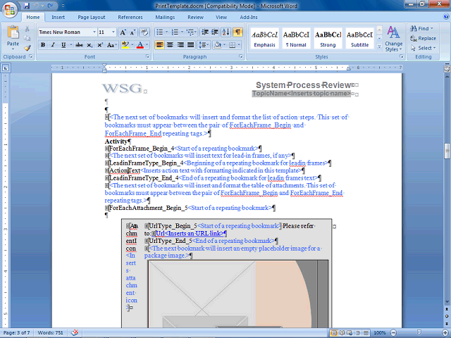Switch to the Insert tab
This screenshot has width=451, height=338.
pos(58,17)
